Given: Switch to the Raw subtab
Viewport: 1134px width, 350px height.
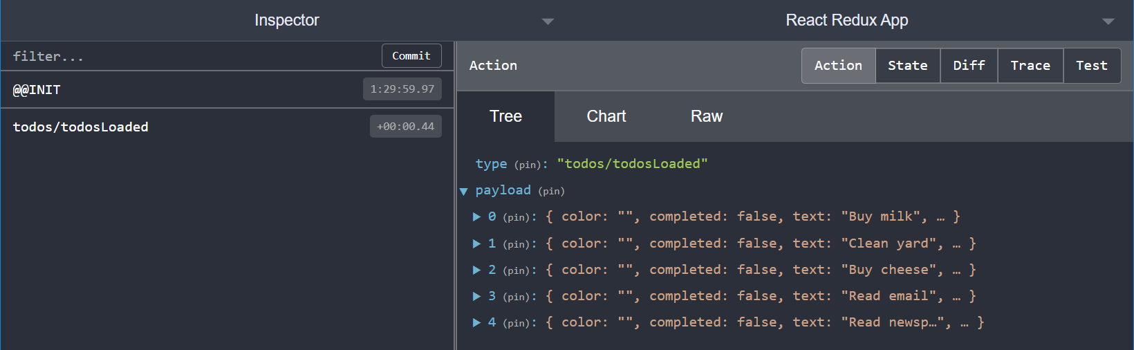Looking at the screenshot, I should (706, 117).
